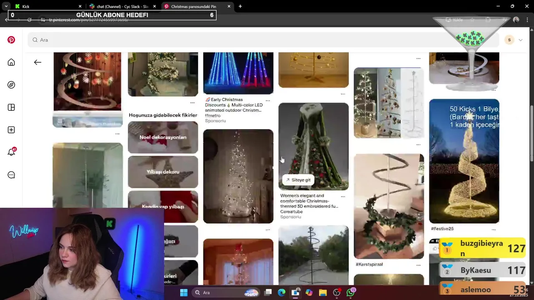
Task: Open the ivy spiral Kerstspiraal pin
Action: click(x=389, y=206)
